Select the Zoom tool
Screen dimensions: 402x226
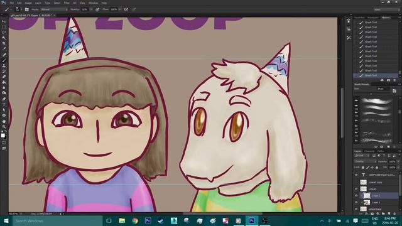[x=4, y=127]
